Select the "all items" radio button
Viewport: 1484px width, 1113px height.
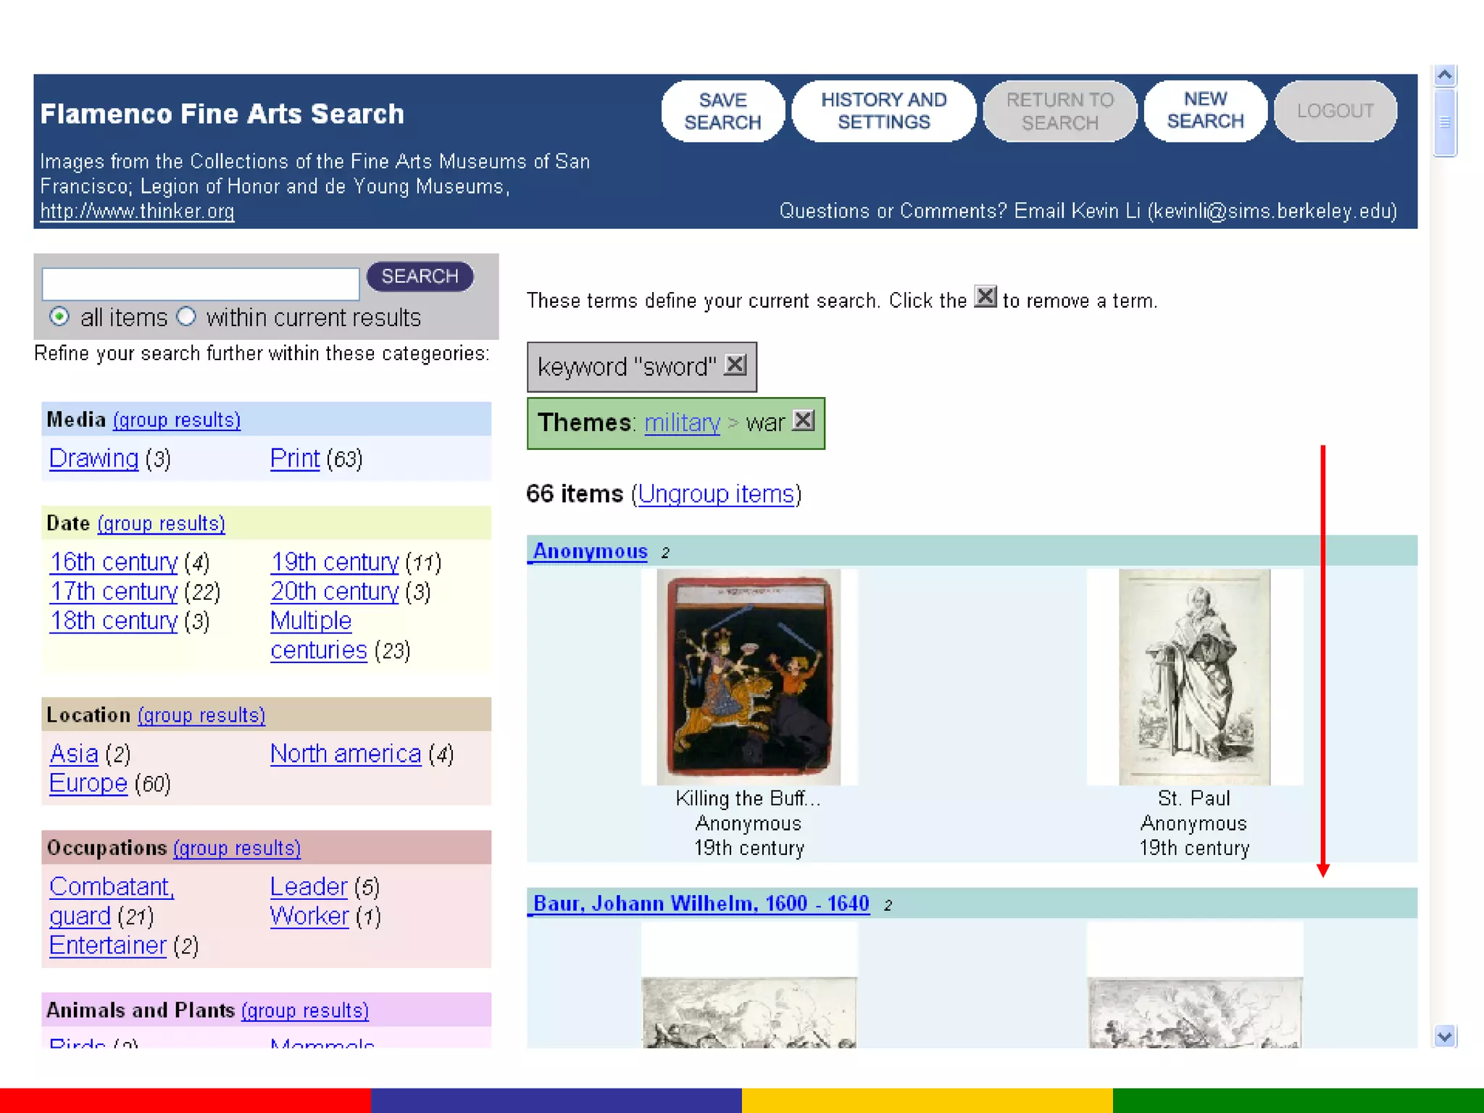(x=59, y=317)
